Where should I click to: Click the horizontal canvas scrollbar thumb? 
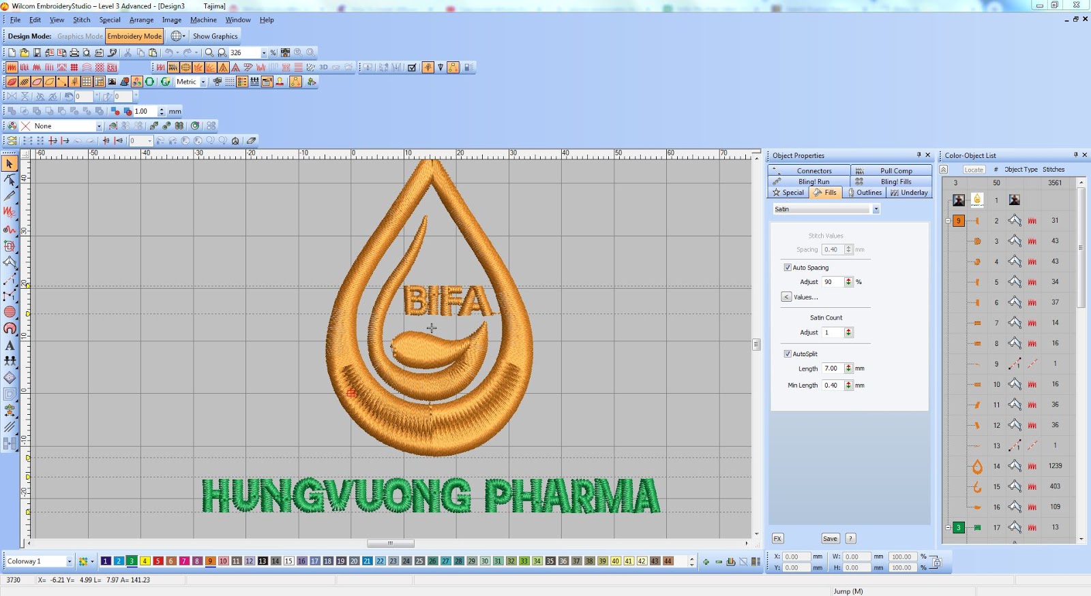click(391, 544)
